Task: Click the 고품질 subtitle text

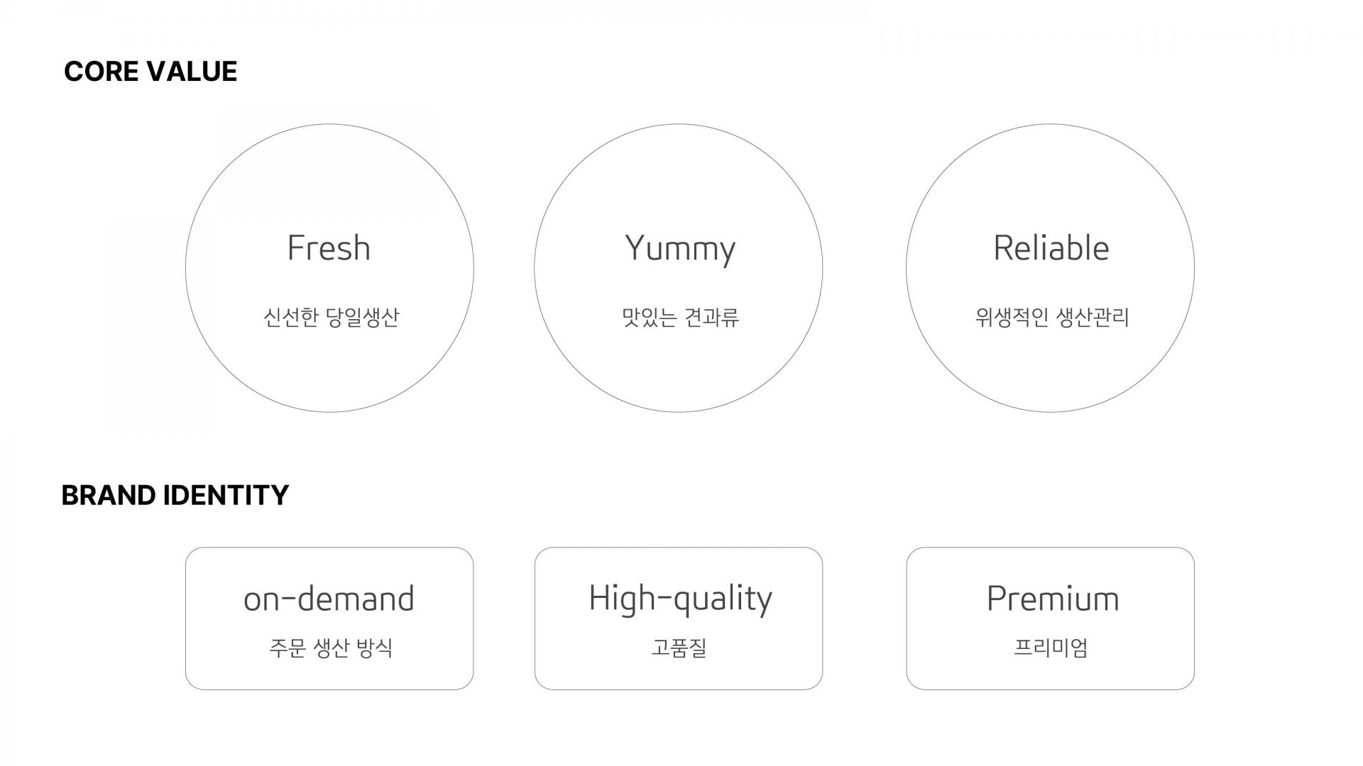Action: click(679, 648)
